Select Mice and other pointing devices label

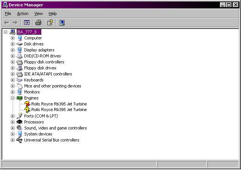click(53, 86)
